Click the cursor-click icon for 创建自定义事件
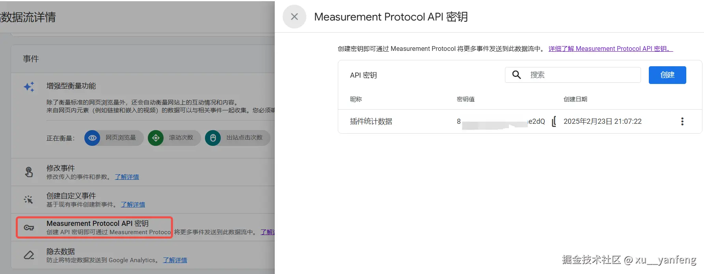 28,199
